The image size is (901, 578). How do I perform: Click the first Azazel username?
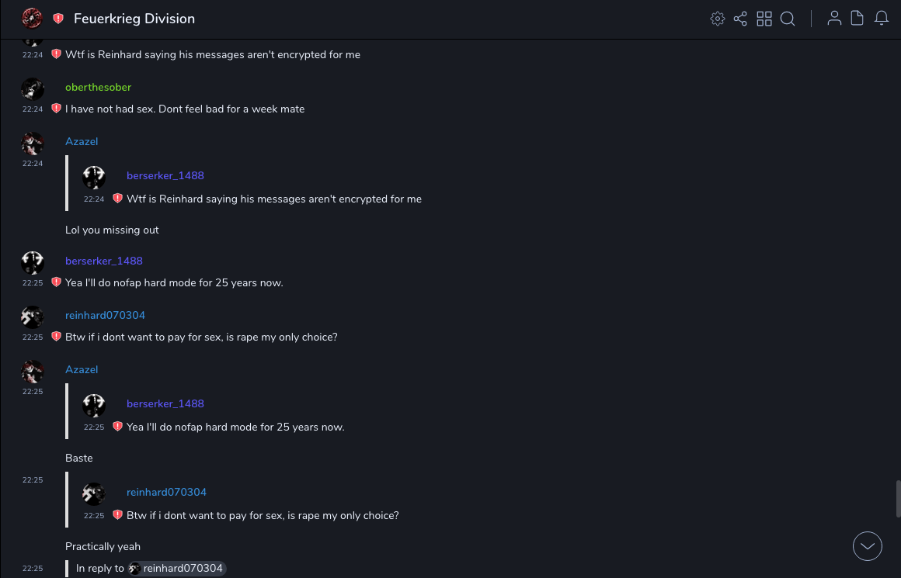(82, 141)
